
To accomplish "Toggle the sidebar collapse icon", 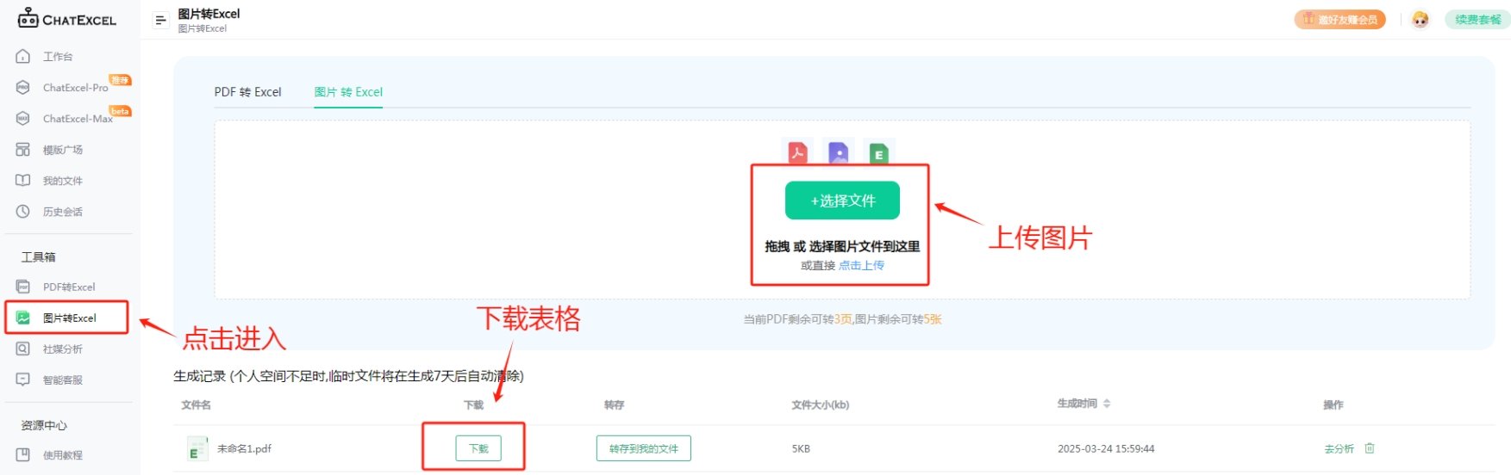I will tap(160, 20).
